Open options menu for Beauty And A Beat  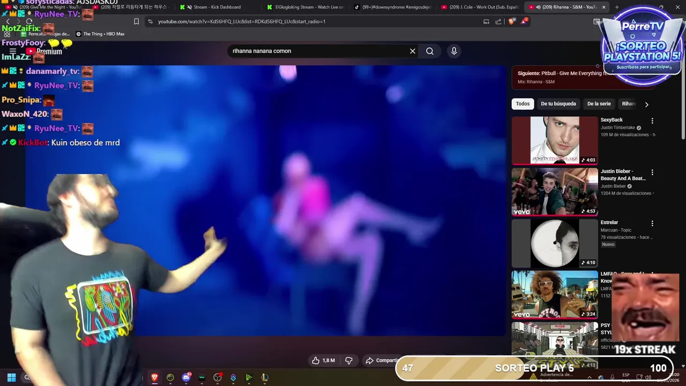click(652, 172)
